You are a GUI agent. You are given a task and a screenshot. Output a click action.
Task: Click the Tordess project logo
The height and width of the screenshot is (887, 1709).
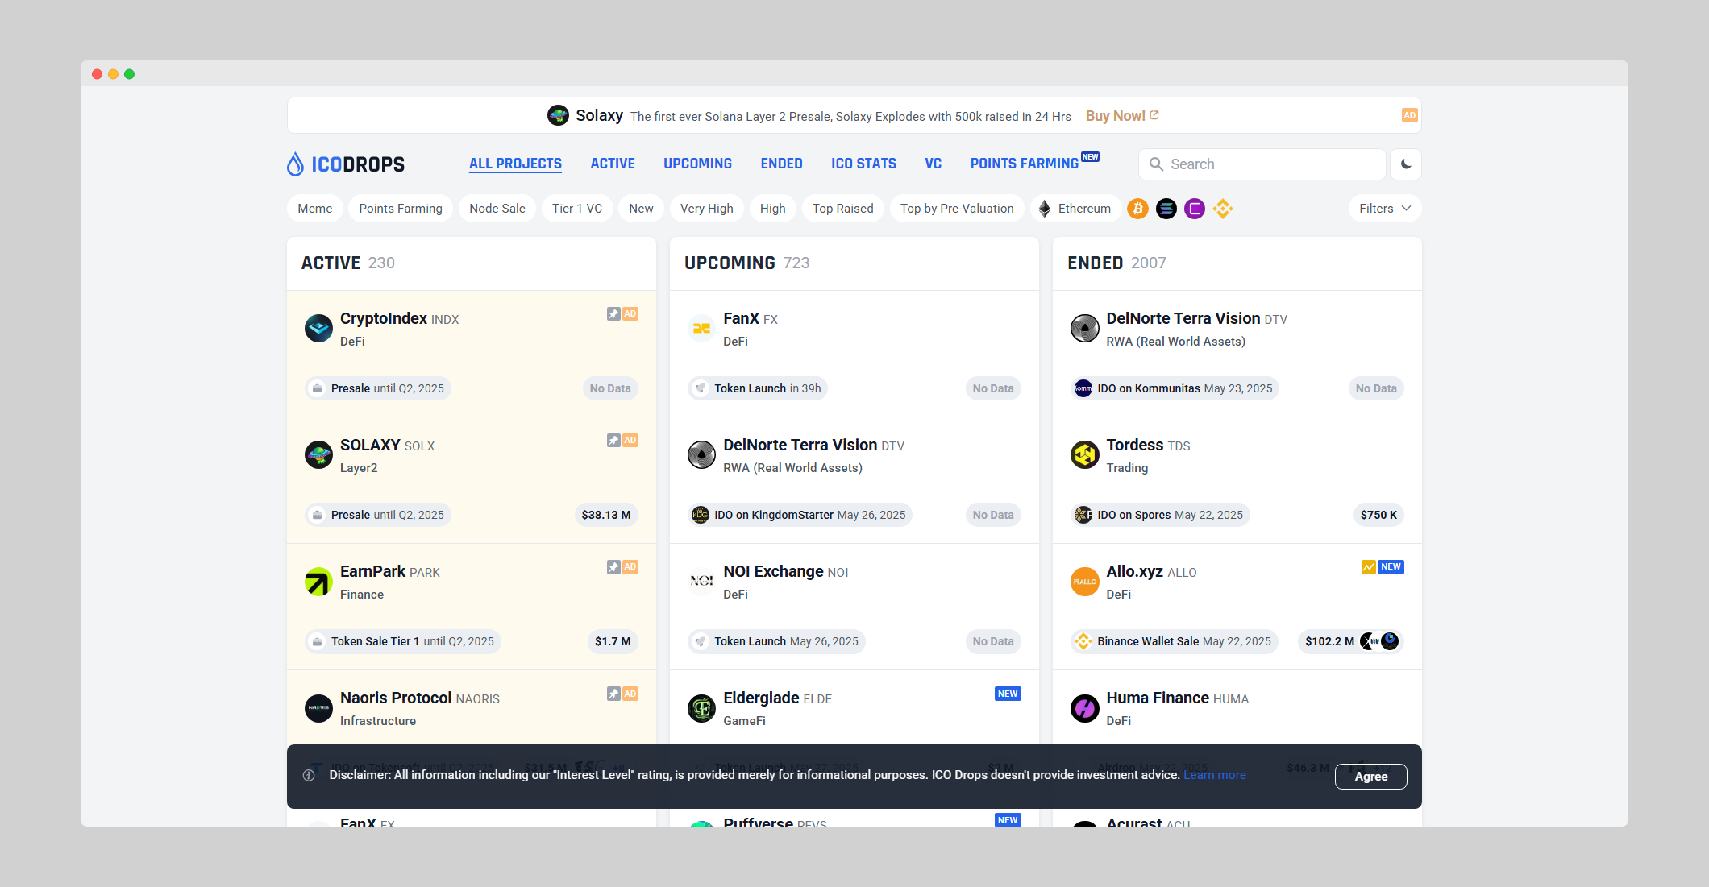click(x=1084, y=455)
